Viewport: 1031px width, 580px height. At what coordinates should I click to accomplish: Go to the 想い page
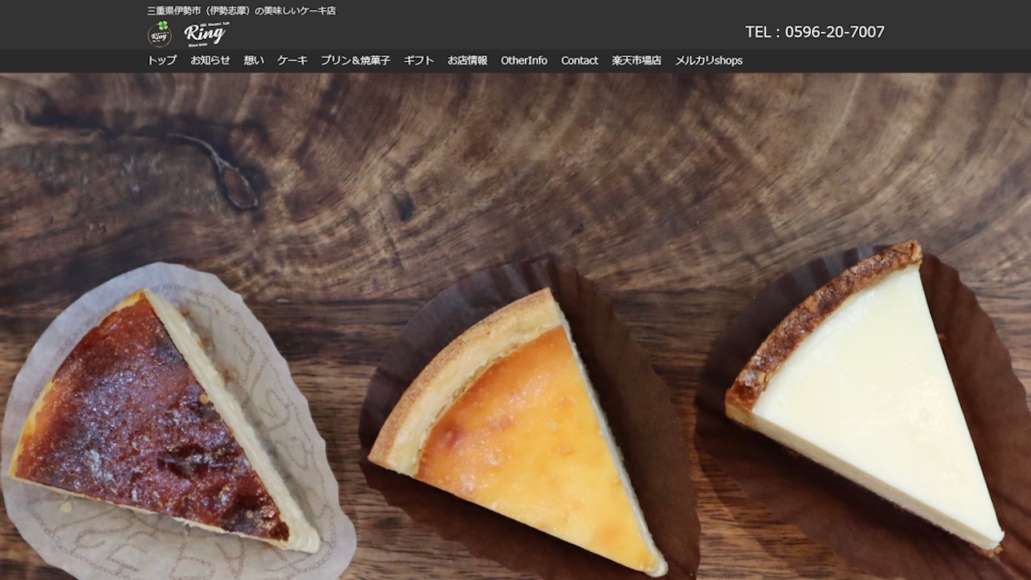[x=253, y=60]
